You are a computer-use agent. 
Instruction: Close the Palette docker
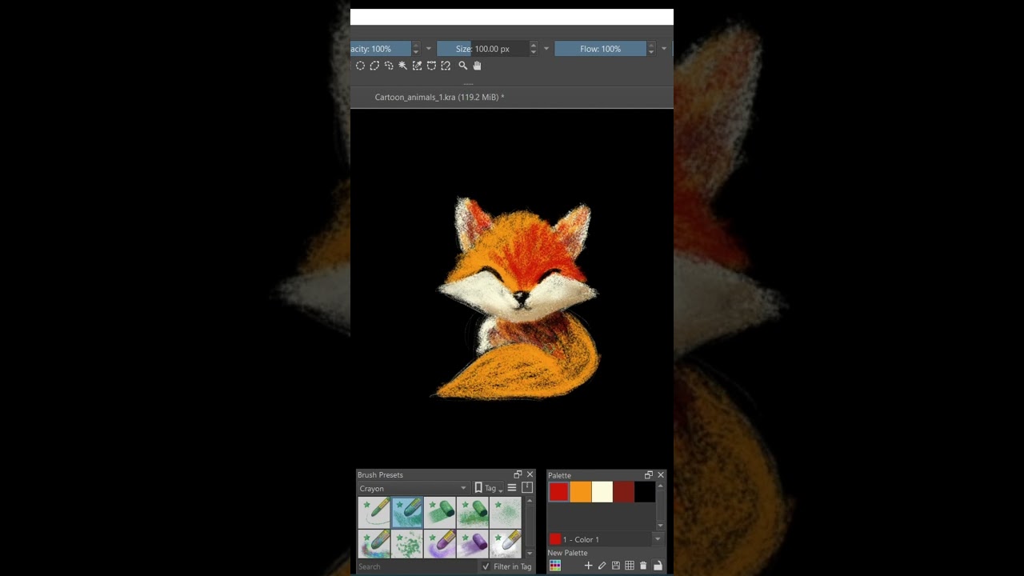(x=661, y=475)
